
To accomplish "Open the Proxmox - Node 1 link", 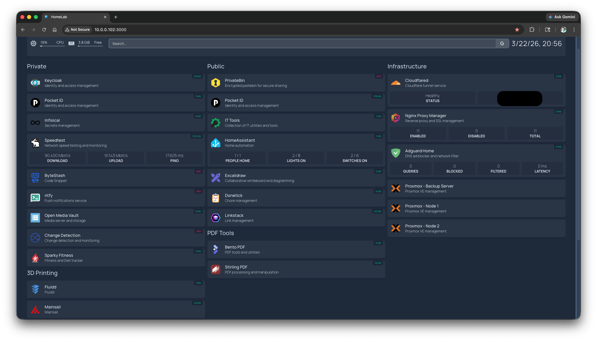I will coord(422,206).
